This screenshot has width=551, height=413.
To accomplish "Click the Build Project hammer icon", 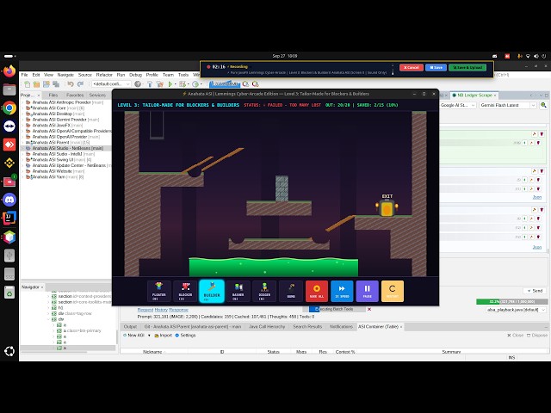I will 150,84.
